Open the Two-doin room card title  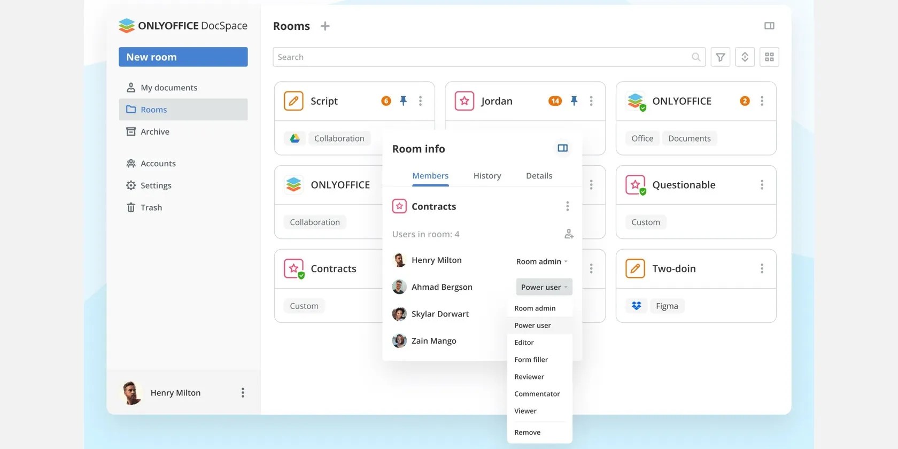[674, 269]
